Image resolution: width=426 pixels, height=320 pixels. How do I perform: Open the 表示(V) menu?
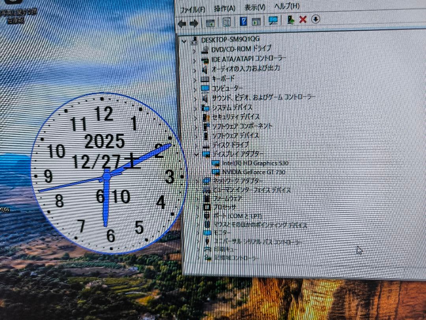click(255, 7)
